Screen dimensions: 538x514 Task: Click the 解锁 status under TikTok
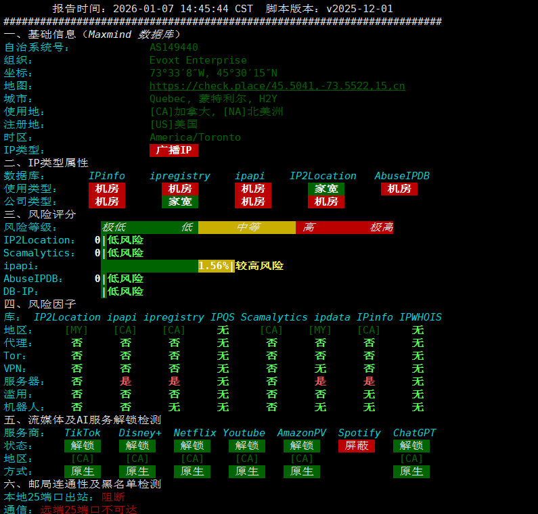pos(83,446)
